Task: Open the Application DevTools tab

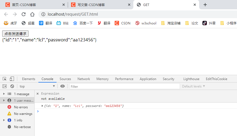Action: 148,79
